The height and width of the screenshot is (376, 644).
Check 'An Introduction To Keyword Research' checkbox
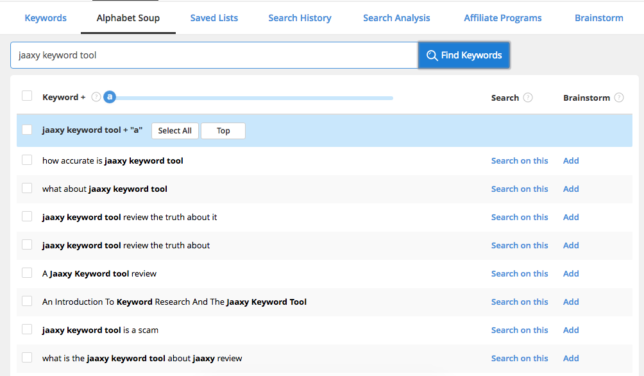click(27, 301)
